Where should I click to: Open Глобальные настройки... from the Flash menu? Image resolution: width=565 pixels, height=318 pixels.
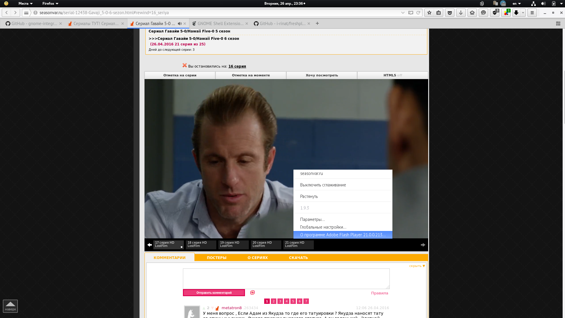tap(343, 227)
